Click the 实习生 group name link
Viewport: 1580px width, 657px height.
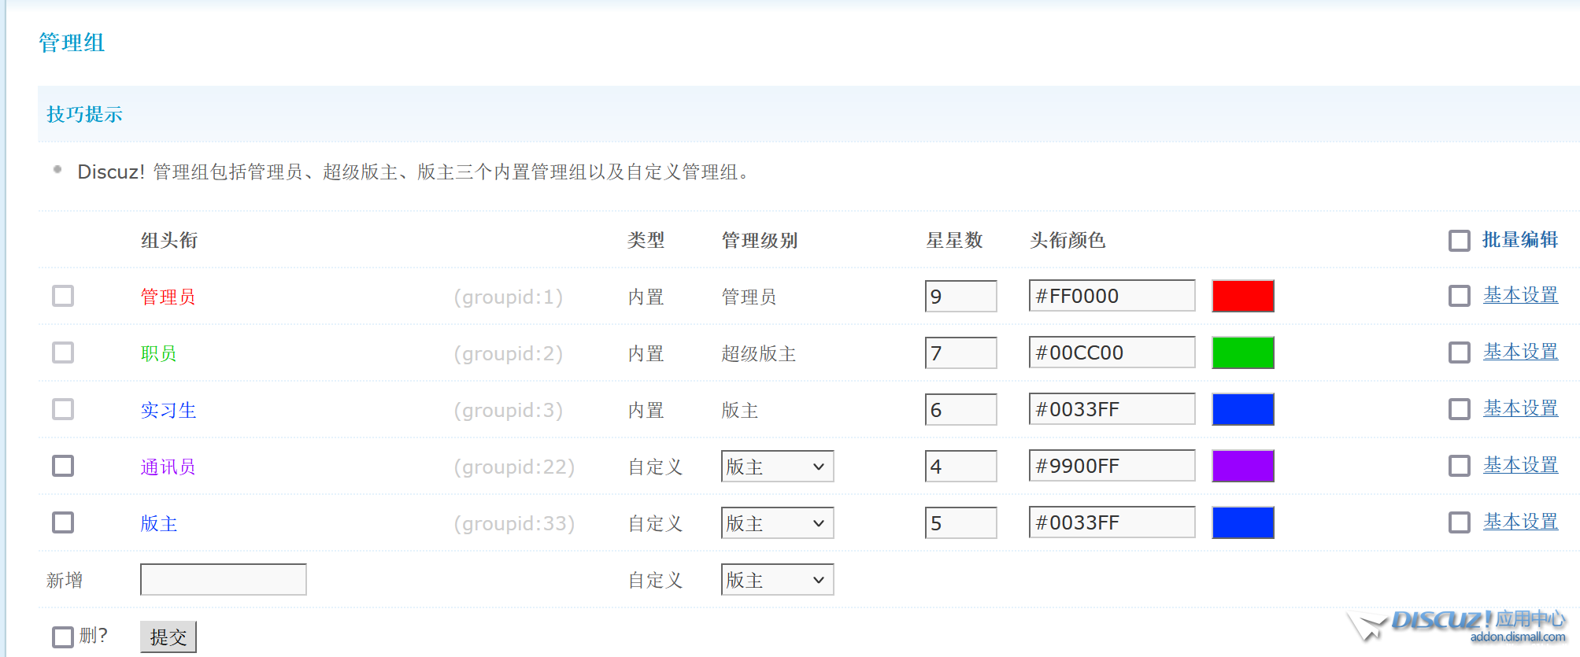click(168, 410)
